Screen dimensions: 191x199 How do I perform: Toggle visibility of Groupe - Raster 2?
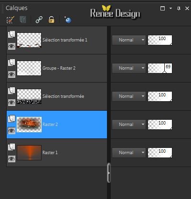[11, 74]
